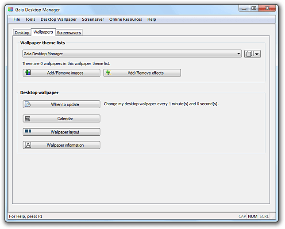This screenshot has width=285, height=229.
Task: Select the Wallpapers tab
Action: click(43, 32)
